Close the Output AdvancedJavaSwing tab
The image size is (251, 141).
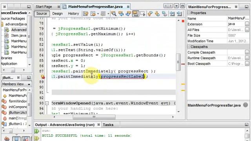point(98,125)
